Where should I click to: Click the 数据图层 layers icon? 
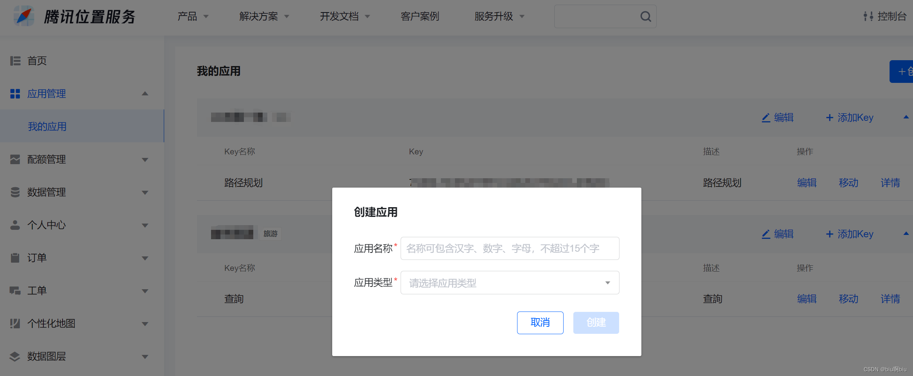pyautogui.click(x=15, y=356)
